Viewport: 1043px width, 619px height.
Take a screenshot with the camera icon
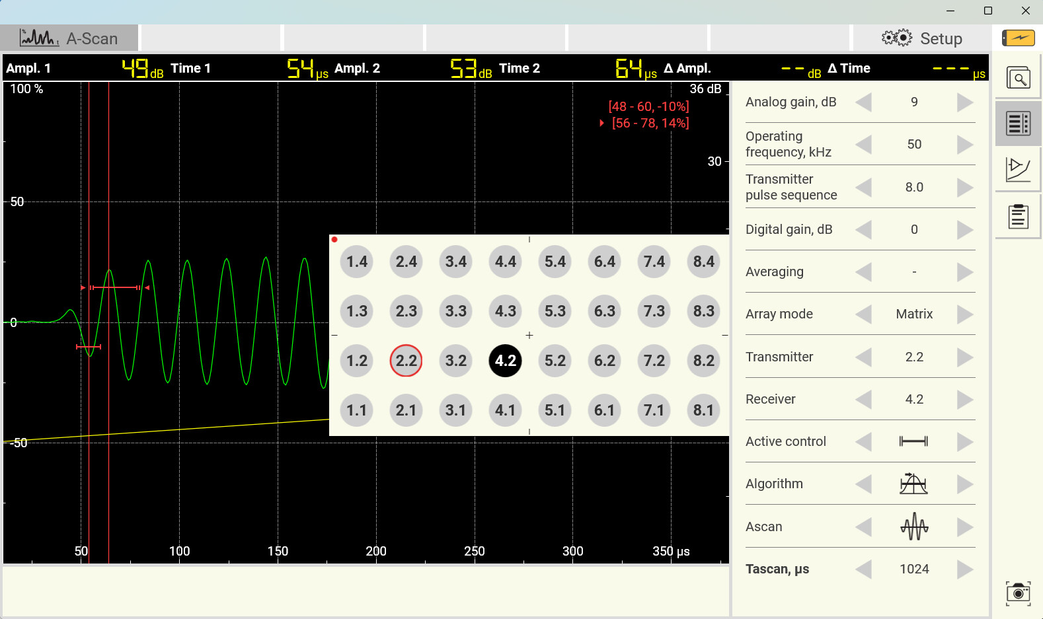tap(1018, 593)
